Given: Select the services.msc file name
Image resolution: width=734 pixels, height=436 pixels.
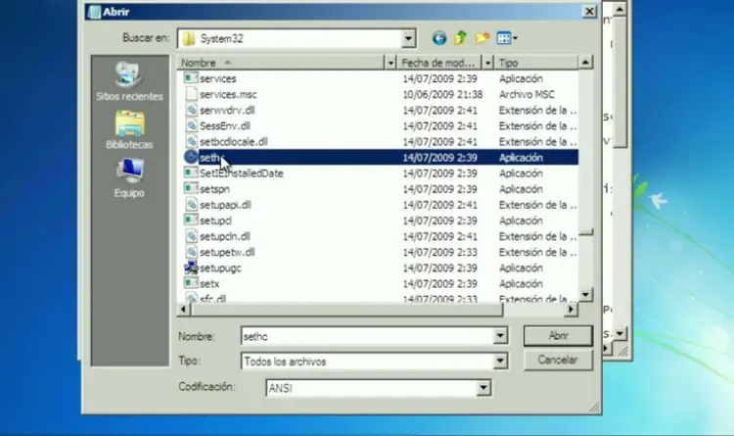Looking at the screenshot, I should click(x=228, y=94).
